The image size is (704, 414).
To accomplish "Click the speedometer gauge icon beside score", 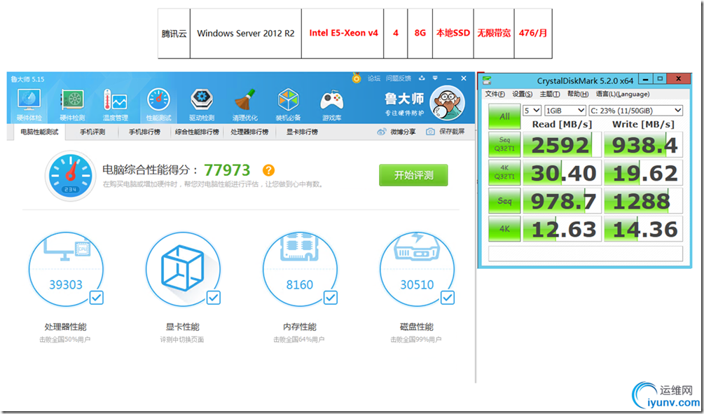I will click(x=71, y=176).
